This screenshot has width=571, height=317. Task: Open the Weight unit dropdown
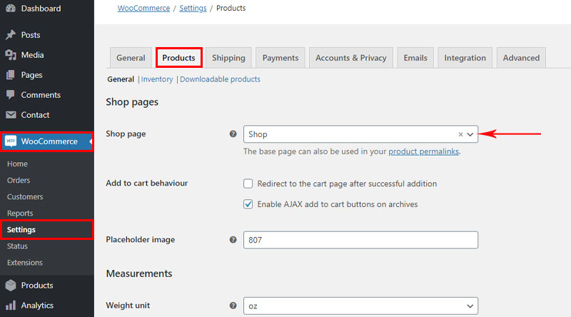(470, 306)
